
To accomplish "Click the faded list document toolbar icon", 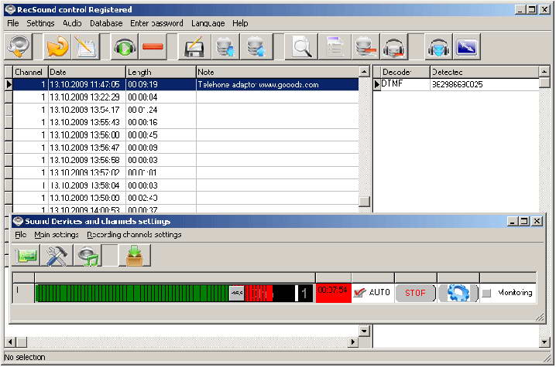I will [335, 46].
